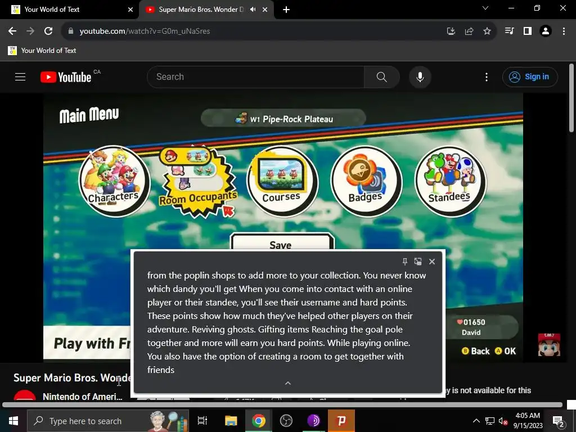Open a new browser tab
This screenshot has width=576, height=432.
pos(286,10)
